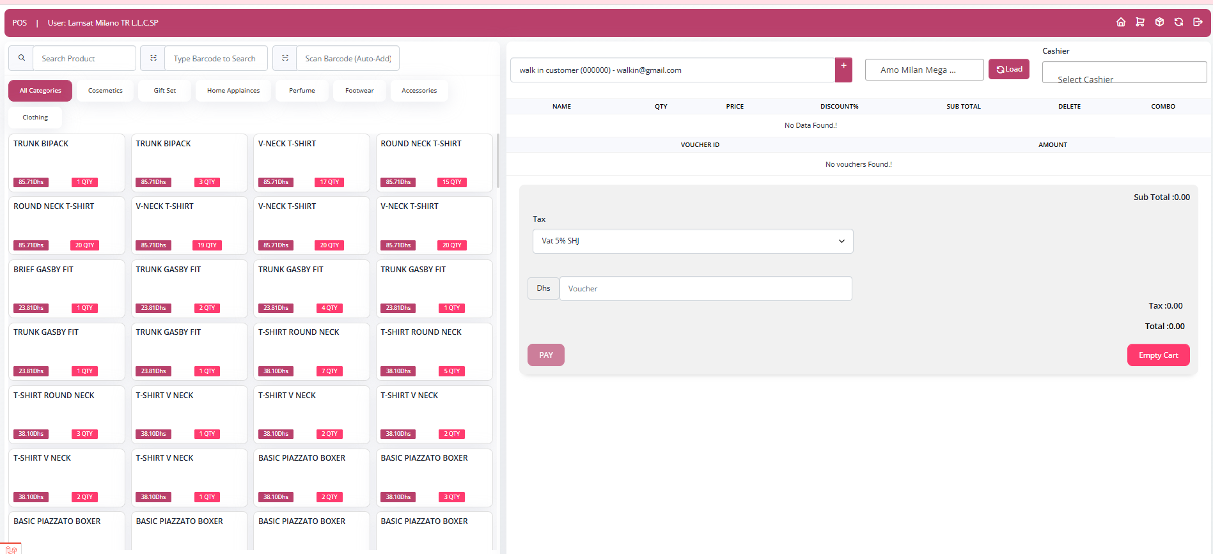This screenshot has width=1213, height=554.
Task: Open the Tax dropdown showing Vat 5% SHJ
Action: click(693, 241)
